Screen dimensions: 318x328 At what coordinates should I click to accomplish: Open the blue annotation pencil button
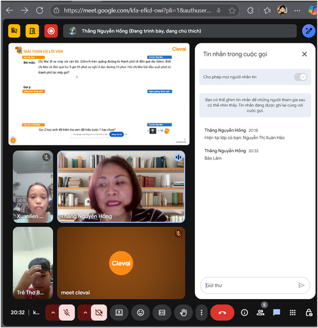309,31
